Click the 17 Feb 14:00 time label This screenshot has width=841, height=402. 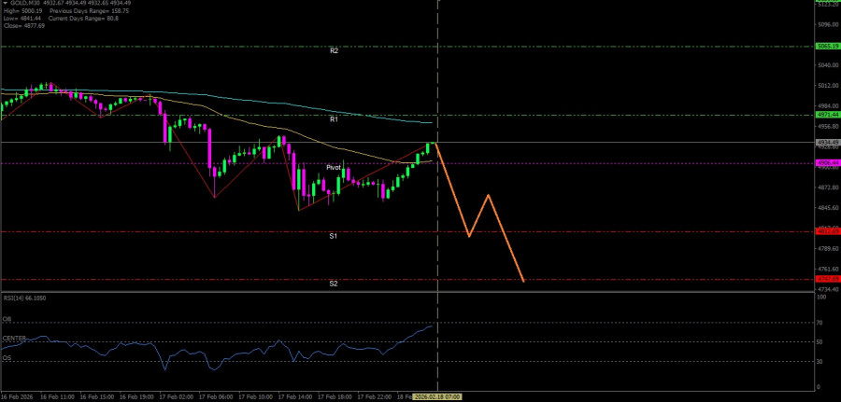(295, 397)
